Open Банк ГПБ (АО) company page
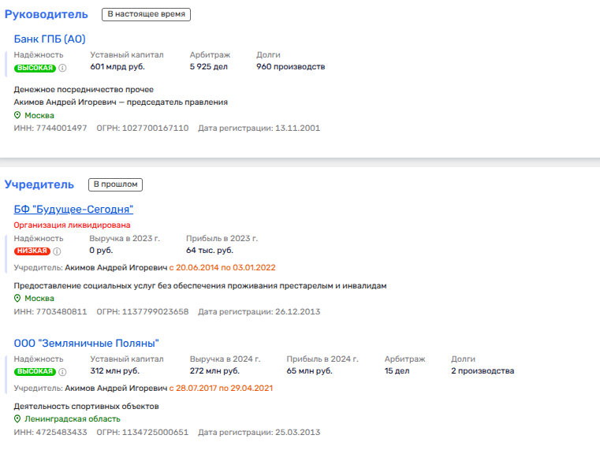This screenshot has width=600, height=450. [50, 39]
